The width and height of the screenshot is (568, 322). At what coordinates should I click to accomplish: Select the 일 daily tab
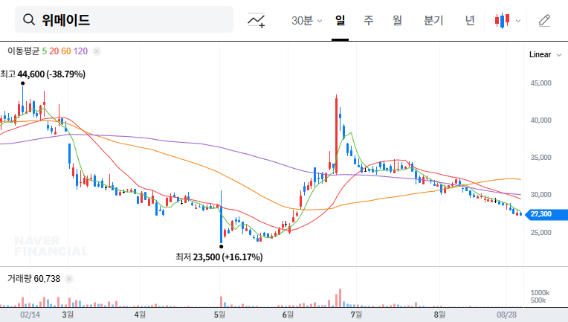coord(340,20)
